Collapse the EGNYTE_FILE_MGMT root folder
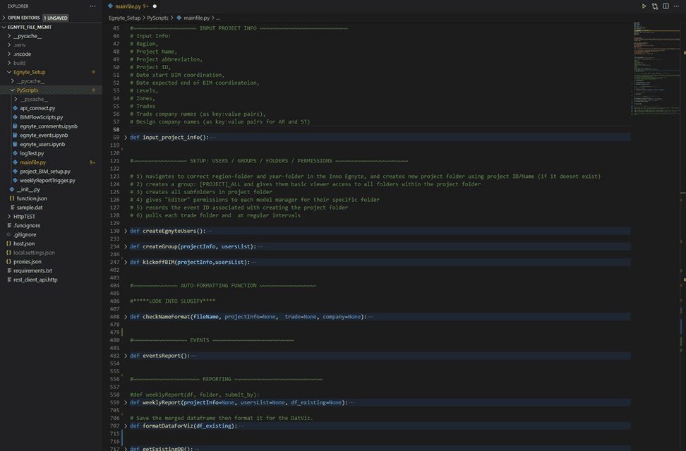686x451 pixels. (4, 27)
